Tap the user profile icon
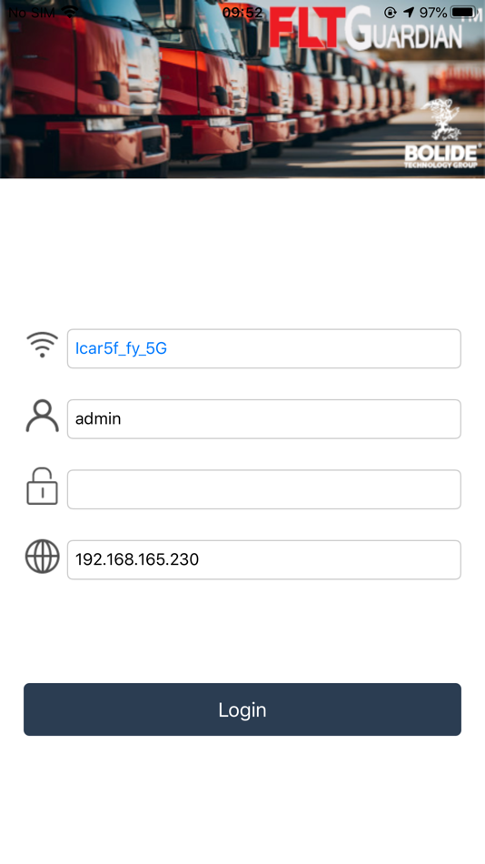Screen dimensions: 485x864 43,416
